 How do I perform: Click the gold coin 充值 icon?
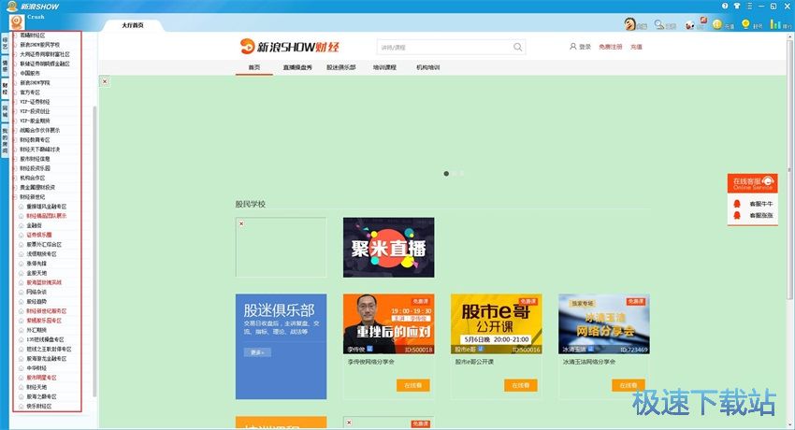tap(717, 23)
